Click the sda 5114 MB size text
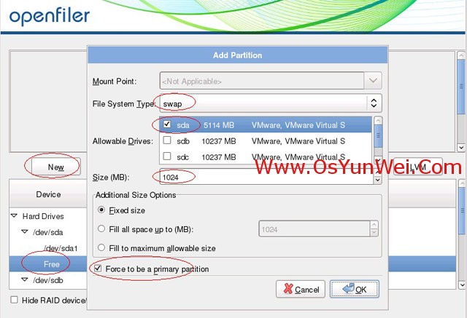Viewport: 467px width, 318px height. [x=219, y=125]
